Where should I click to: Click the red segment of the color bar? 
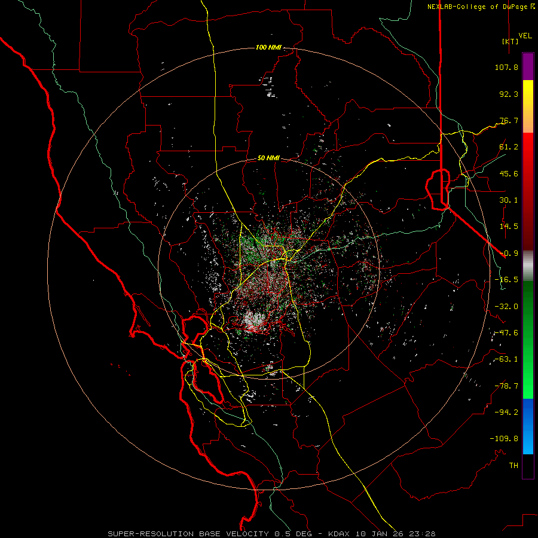(x=528, y=191)
